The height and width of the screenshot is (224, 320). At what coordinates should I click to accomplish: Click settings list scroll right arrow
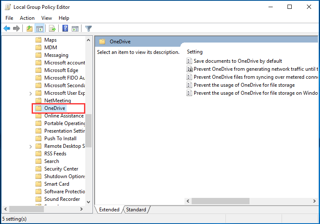(x=314, y=201)
